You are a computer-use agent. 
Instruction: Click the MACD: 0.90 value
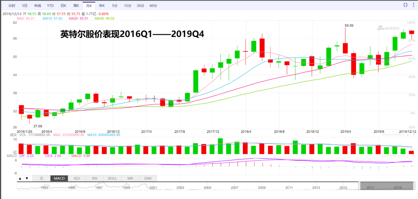tap(81, 156)
